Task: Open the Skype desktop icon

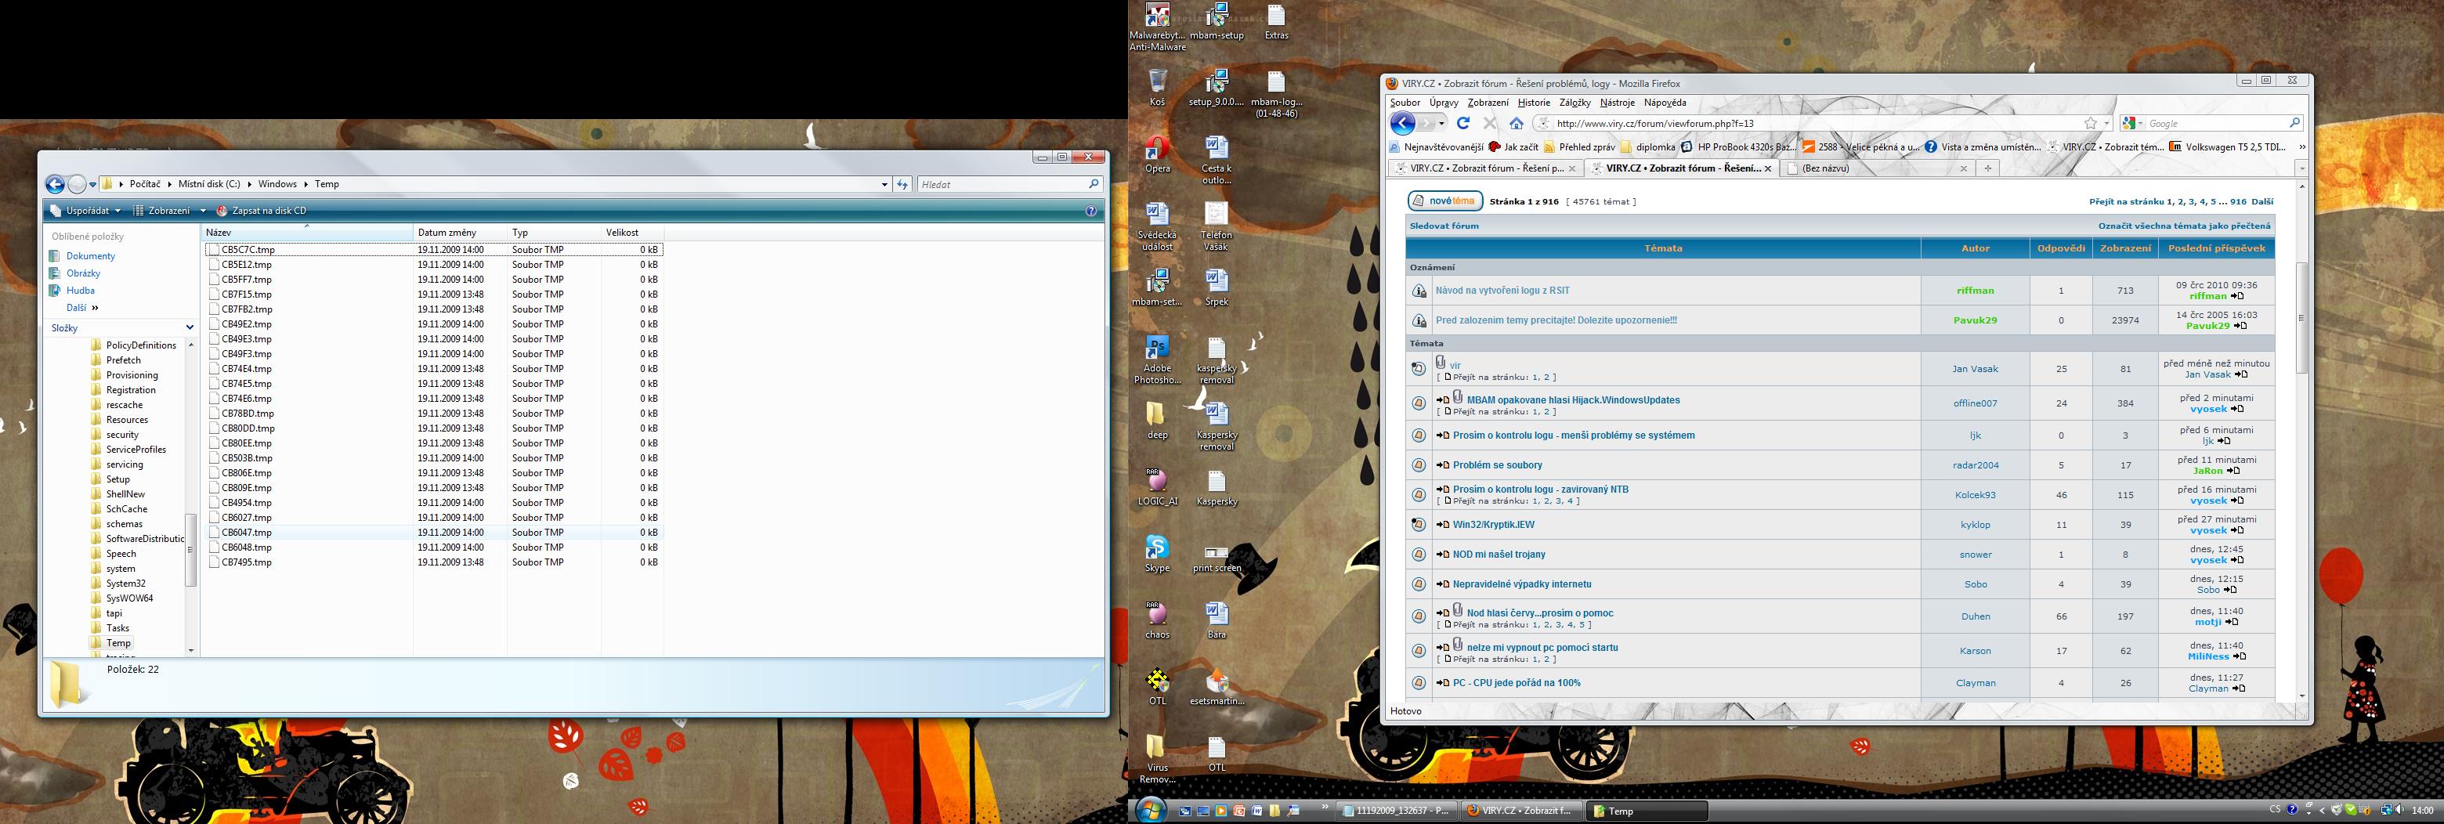Action: click(1156, 548)
